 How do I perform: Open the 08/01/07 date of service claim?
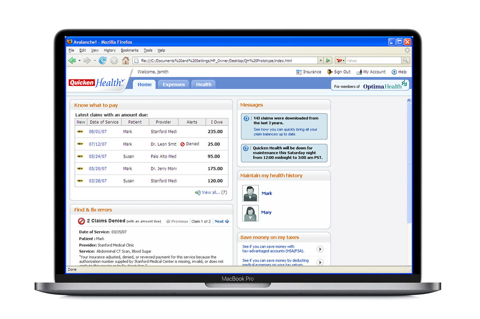pos(98,132)
